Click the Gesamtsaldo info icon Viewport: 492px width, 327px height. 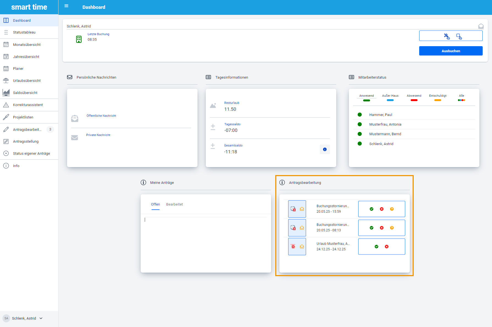click(325, 149)
